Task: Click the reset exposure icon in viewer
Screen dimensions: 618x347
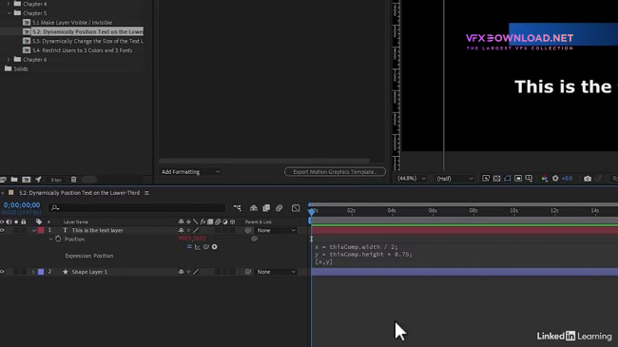Action: click(555, 179)
